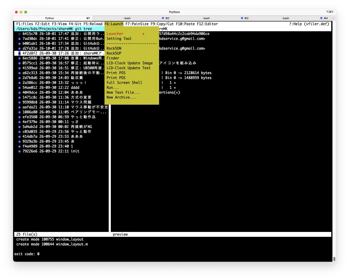Click the yellow minimize window button
349x279 pixels.
pyautogui.click(x=21, y=12)
